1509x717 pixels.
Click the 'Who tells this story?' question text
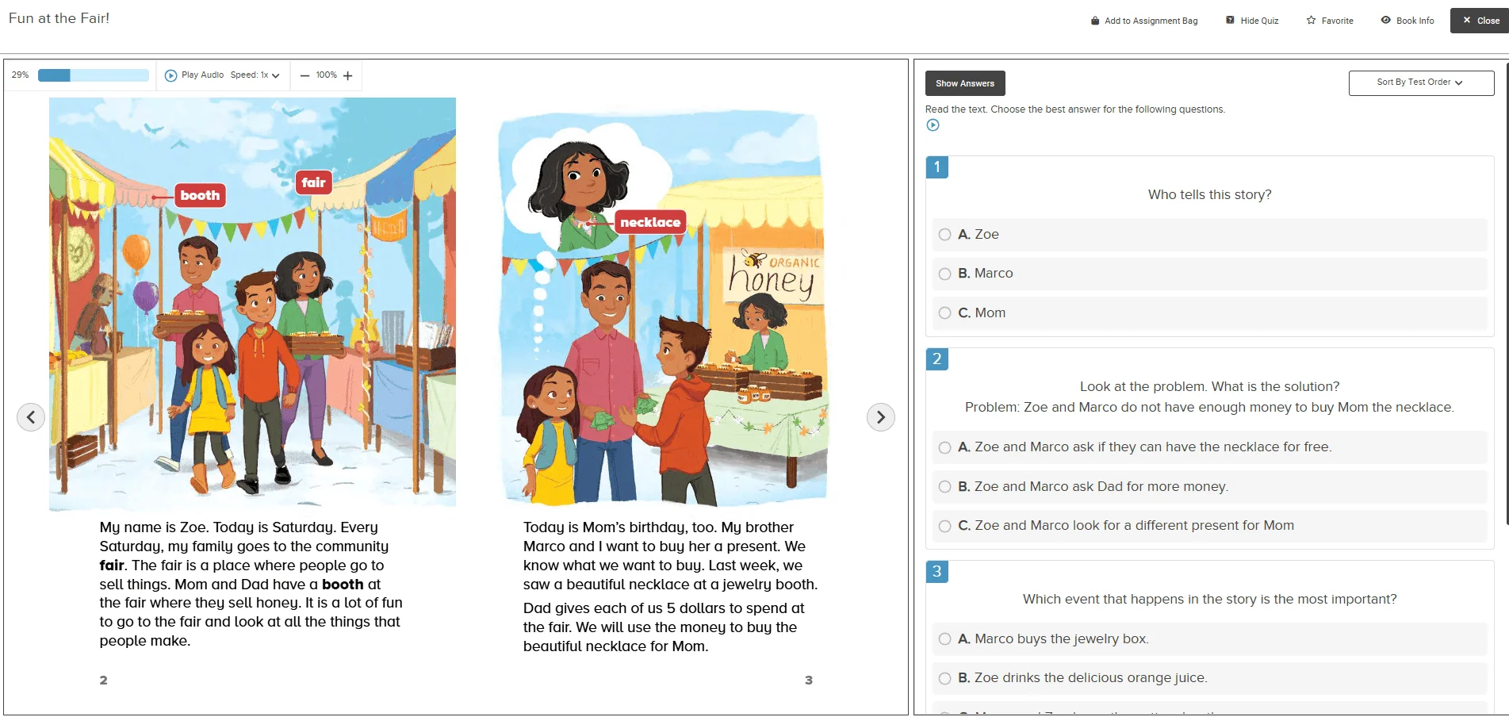pos(1209,195)
